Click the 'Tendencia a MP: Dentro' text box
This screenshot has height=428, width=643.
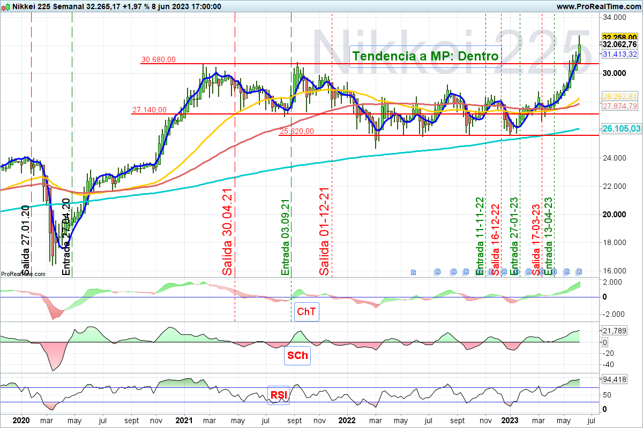[425, 56]
